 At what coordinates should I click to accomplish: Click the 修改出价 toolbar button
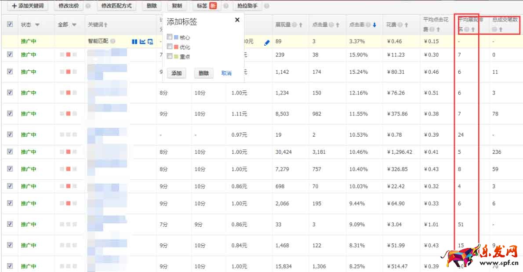tap(68, 6)
